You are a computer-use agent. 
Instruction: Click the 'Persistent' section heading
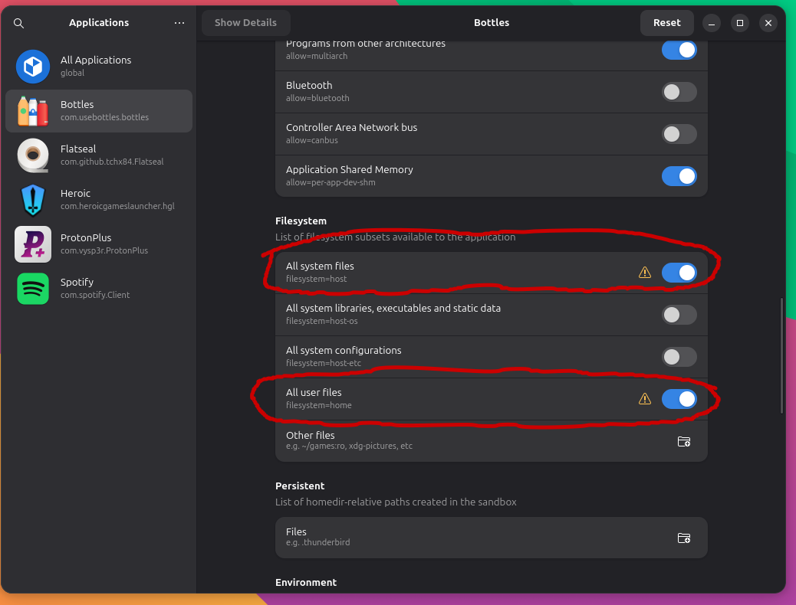coord(300,486)
